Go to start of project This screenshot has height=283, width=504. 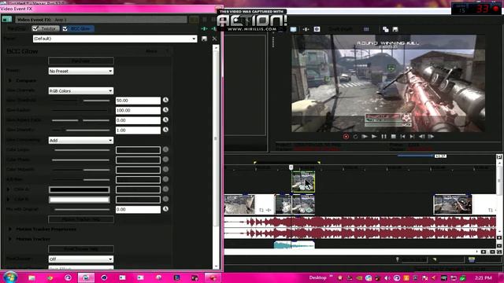pyautogui.click(x=402, y=136)
